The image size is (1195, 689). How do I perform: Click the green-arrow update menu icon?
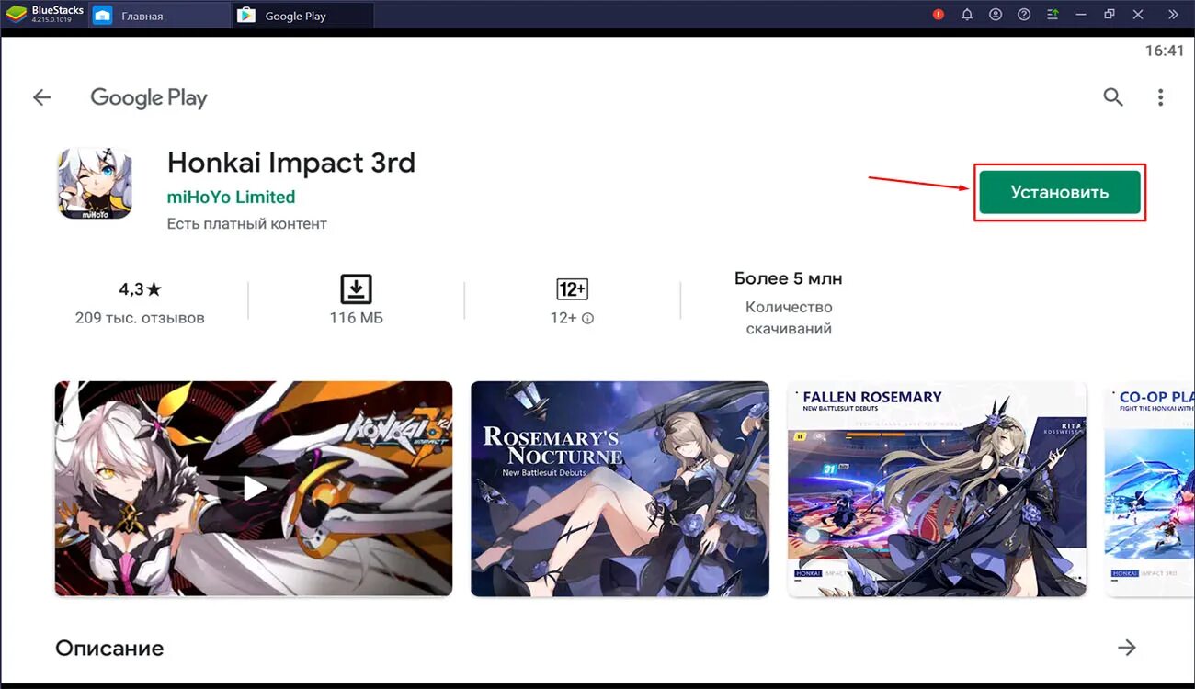(x=1053, y=15)
